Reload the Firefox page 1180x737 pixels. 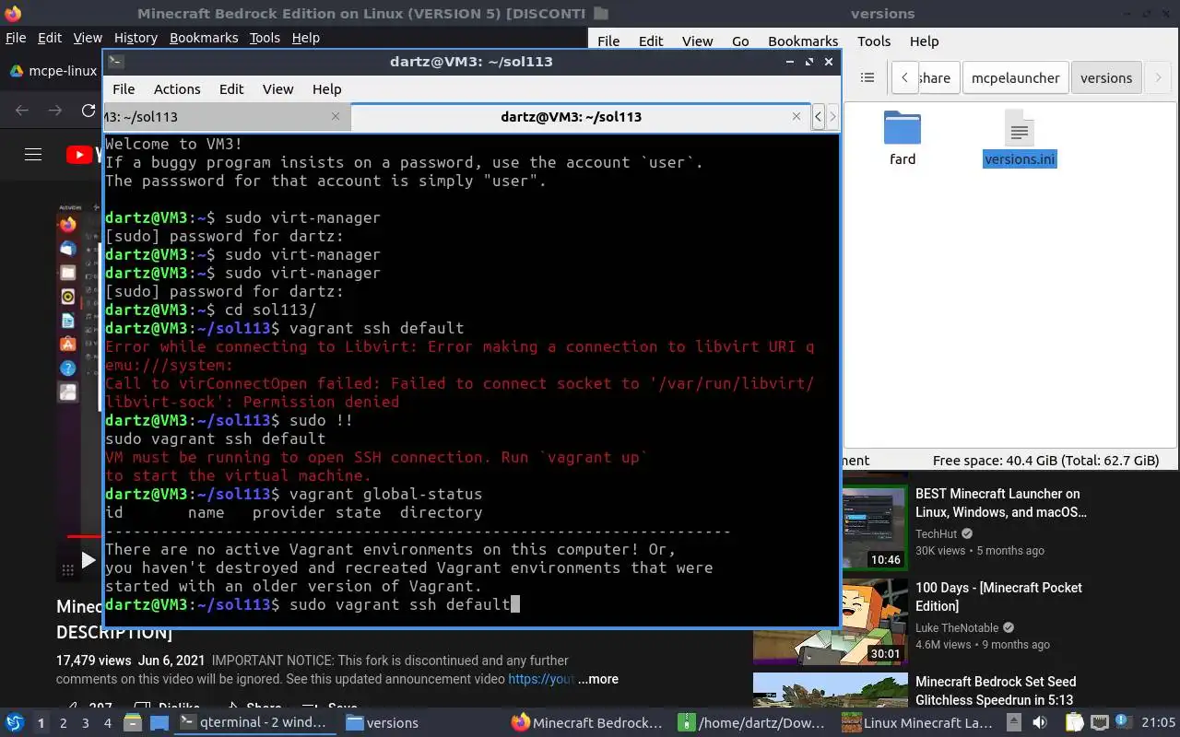88,111
